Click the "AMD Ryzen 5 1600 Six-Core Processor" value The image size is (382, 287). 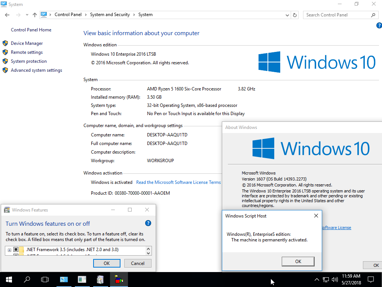click(x=184, y=89)
